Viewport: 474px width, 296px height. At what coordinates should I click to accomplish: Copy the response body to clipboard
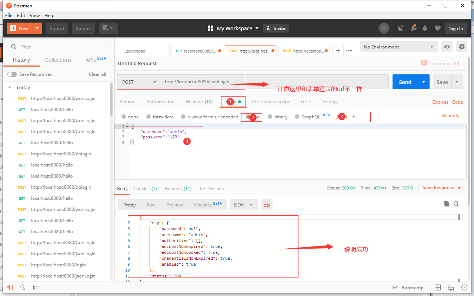[446, 203]
